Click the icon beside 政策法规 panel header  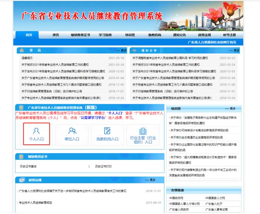pyautogui.click(x=22, y=180)
